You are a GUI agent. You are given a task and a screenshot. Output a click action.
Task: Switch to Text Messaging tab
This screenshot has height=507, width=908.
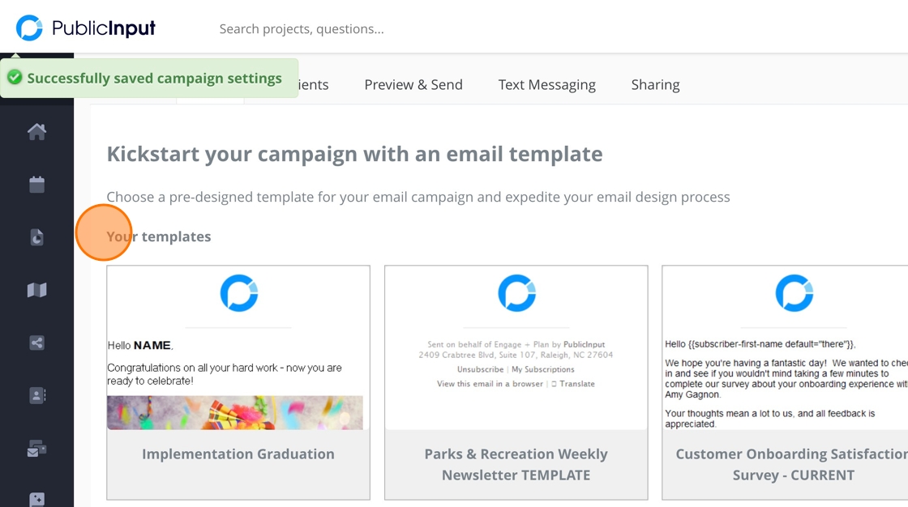(546, 84)
